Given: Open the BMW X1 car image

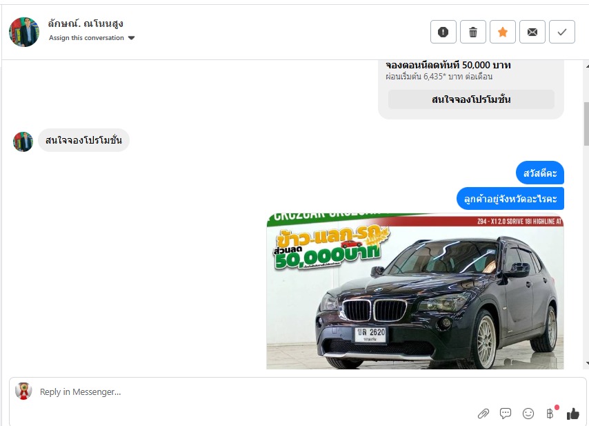Looking at the screenshot, I should [415, 291].
